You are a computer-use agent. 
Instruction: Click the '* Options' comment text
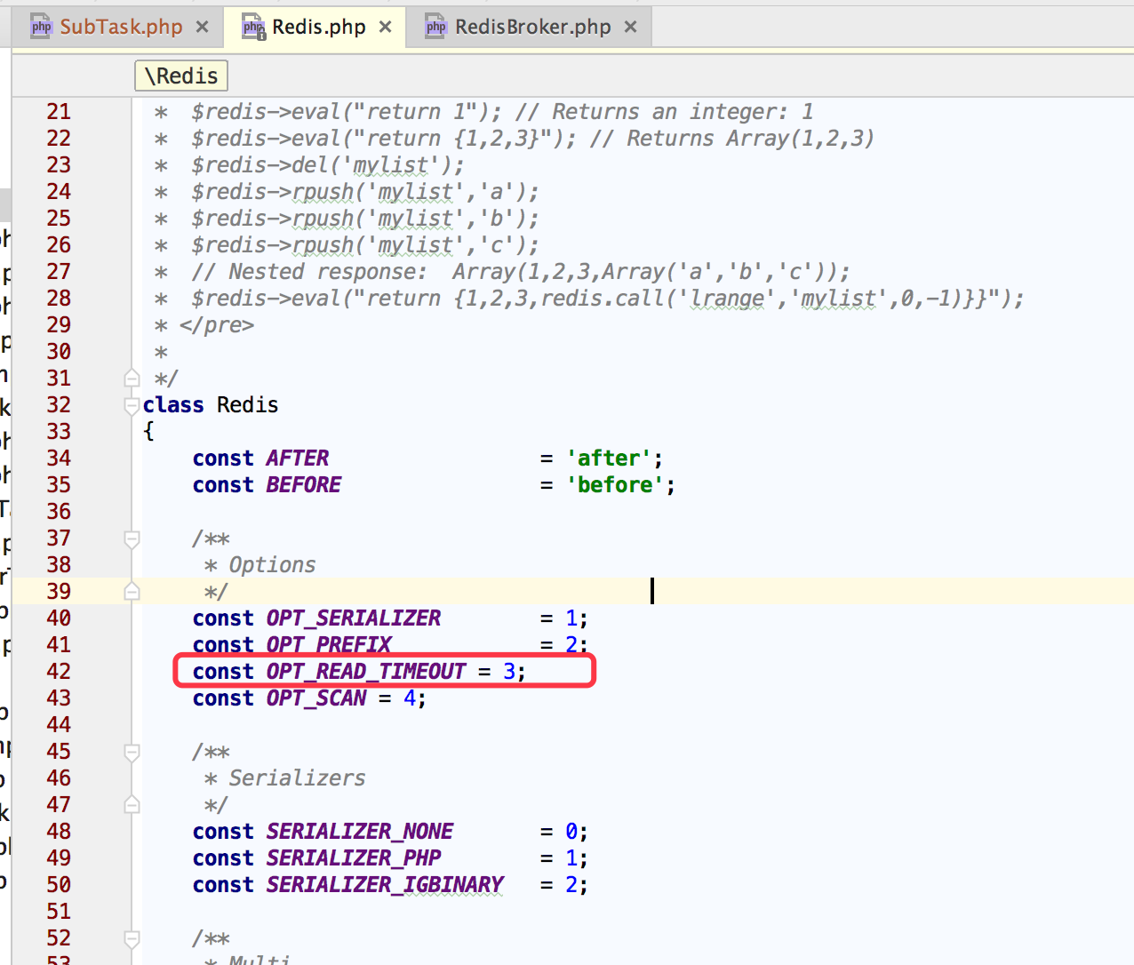(260, 565)
